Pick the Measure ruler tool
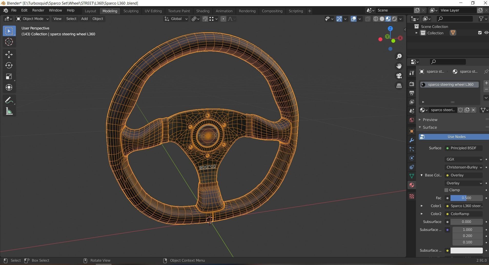This screenshot has height=265, width=489. (x=9, y=111)
